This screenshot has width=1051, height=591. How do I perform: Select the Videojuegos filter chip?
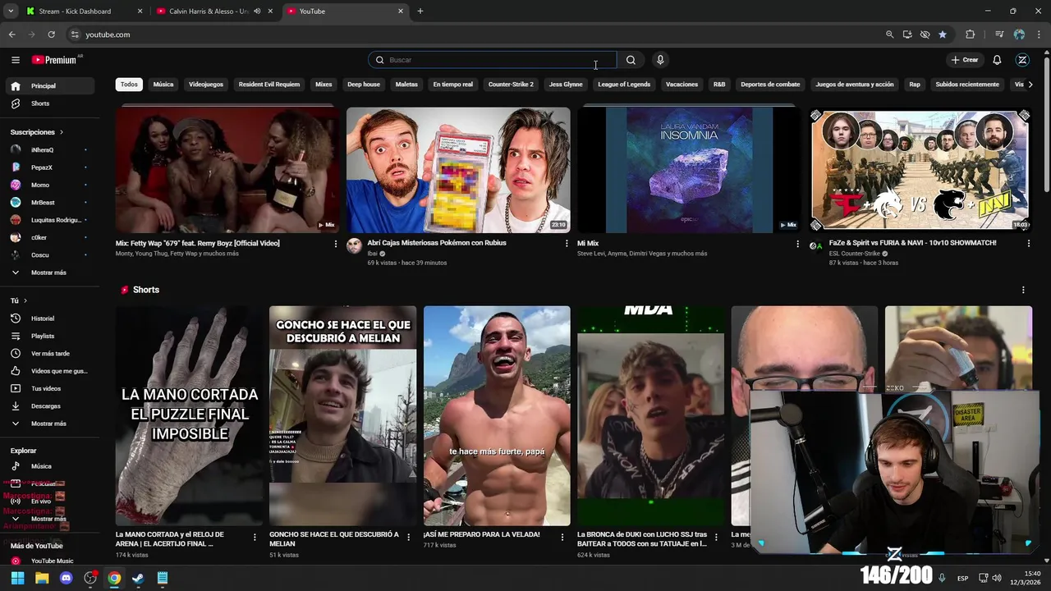(x=206, y=85)
